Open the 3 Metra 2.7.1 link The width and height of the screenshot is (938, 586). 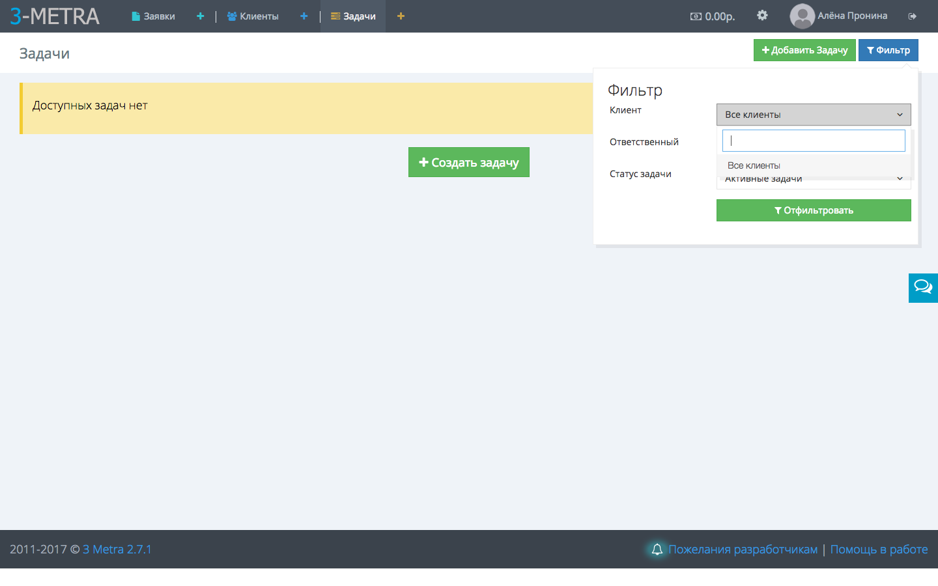[x=117, y=550]
